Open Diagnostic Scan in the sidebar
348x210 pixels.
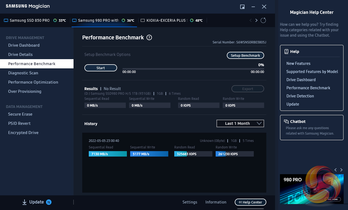point(23,73)
